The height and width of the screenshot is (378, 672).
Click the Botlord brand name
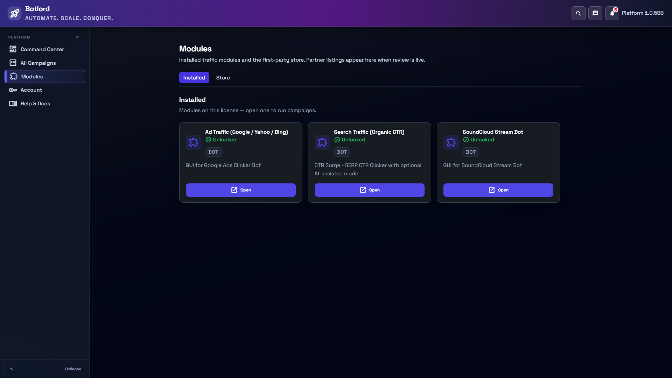[37, 9]
